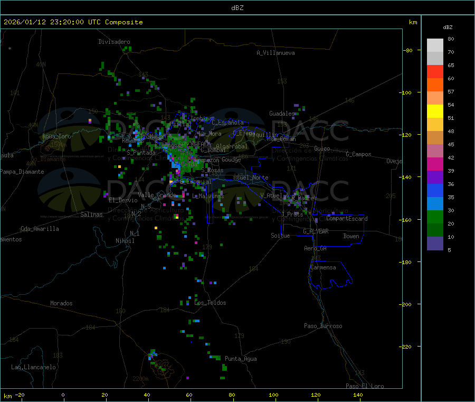Select the Atuel_Norte label
The height and width of the screenshot is (402, 475).
tap(251, 177)
